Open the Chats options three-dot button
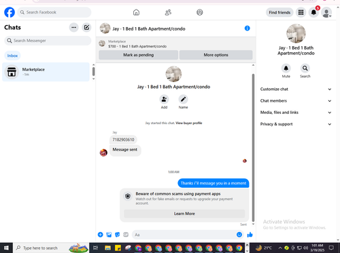This screenshot has width=340, height=253. pos(73,28)
